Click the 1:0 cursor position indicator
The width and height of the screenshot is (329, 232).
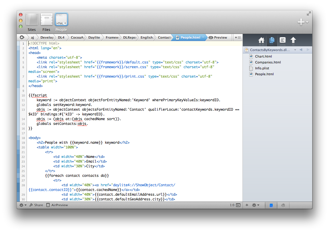(x=232, y=205)
